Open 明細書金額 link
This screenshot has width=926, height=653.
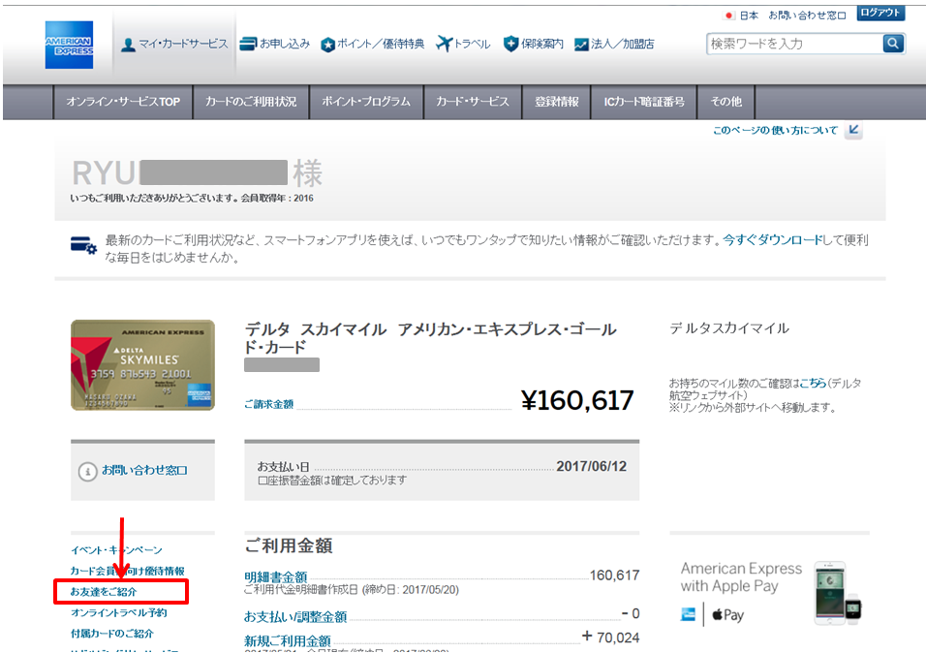276,576
